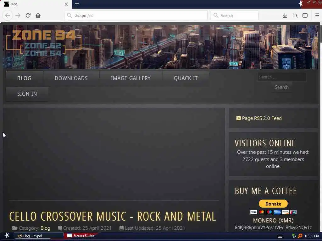322x241 pixels.
Task: Click the site search text box
Action: point(282,77)
